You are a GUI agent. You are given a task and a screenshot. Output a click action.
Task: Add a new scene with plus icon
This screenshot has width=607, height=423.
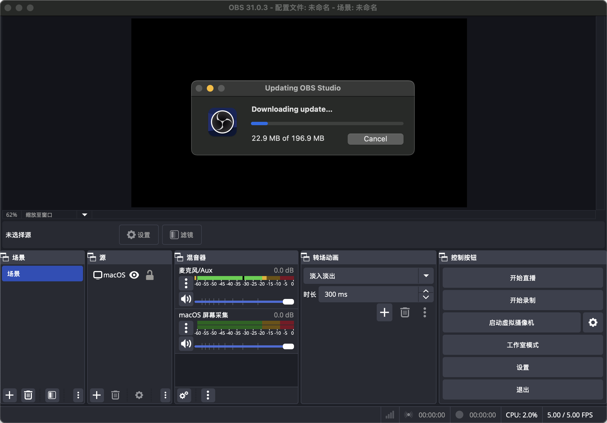pyautogui.click(x=10, y=395)
